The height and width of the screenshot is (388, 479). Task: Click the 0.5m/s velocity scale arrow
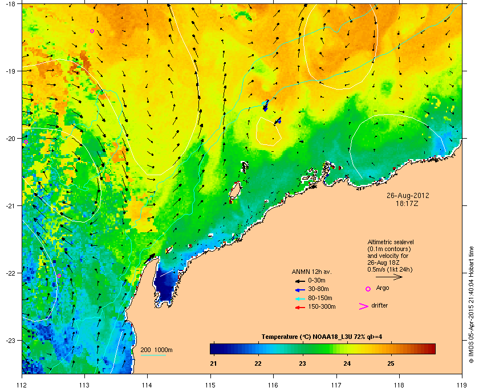389,277
